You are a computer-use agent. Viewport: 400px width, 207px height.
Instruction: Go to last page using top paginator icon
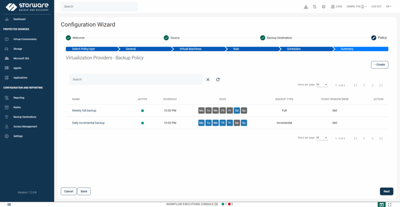coord(380,85)
